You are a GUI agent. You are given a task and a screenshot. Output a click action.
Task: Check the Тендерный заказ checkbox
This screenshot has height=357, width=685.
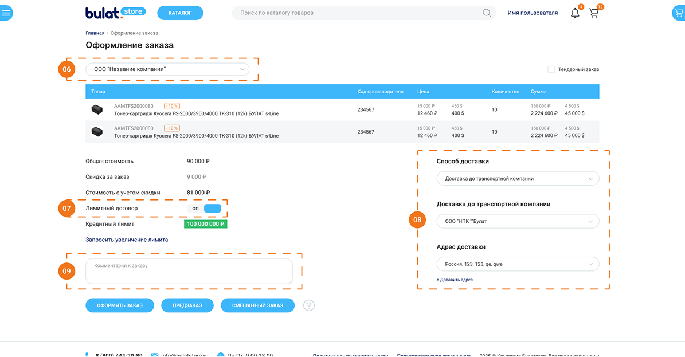tap(551, 69)
